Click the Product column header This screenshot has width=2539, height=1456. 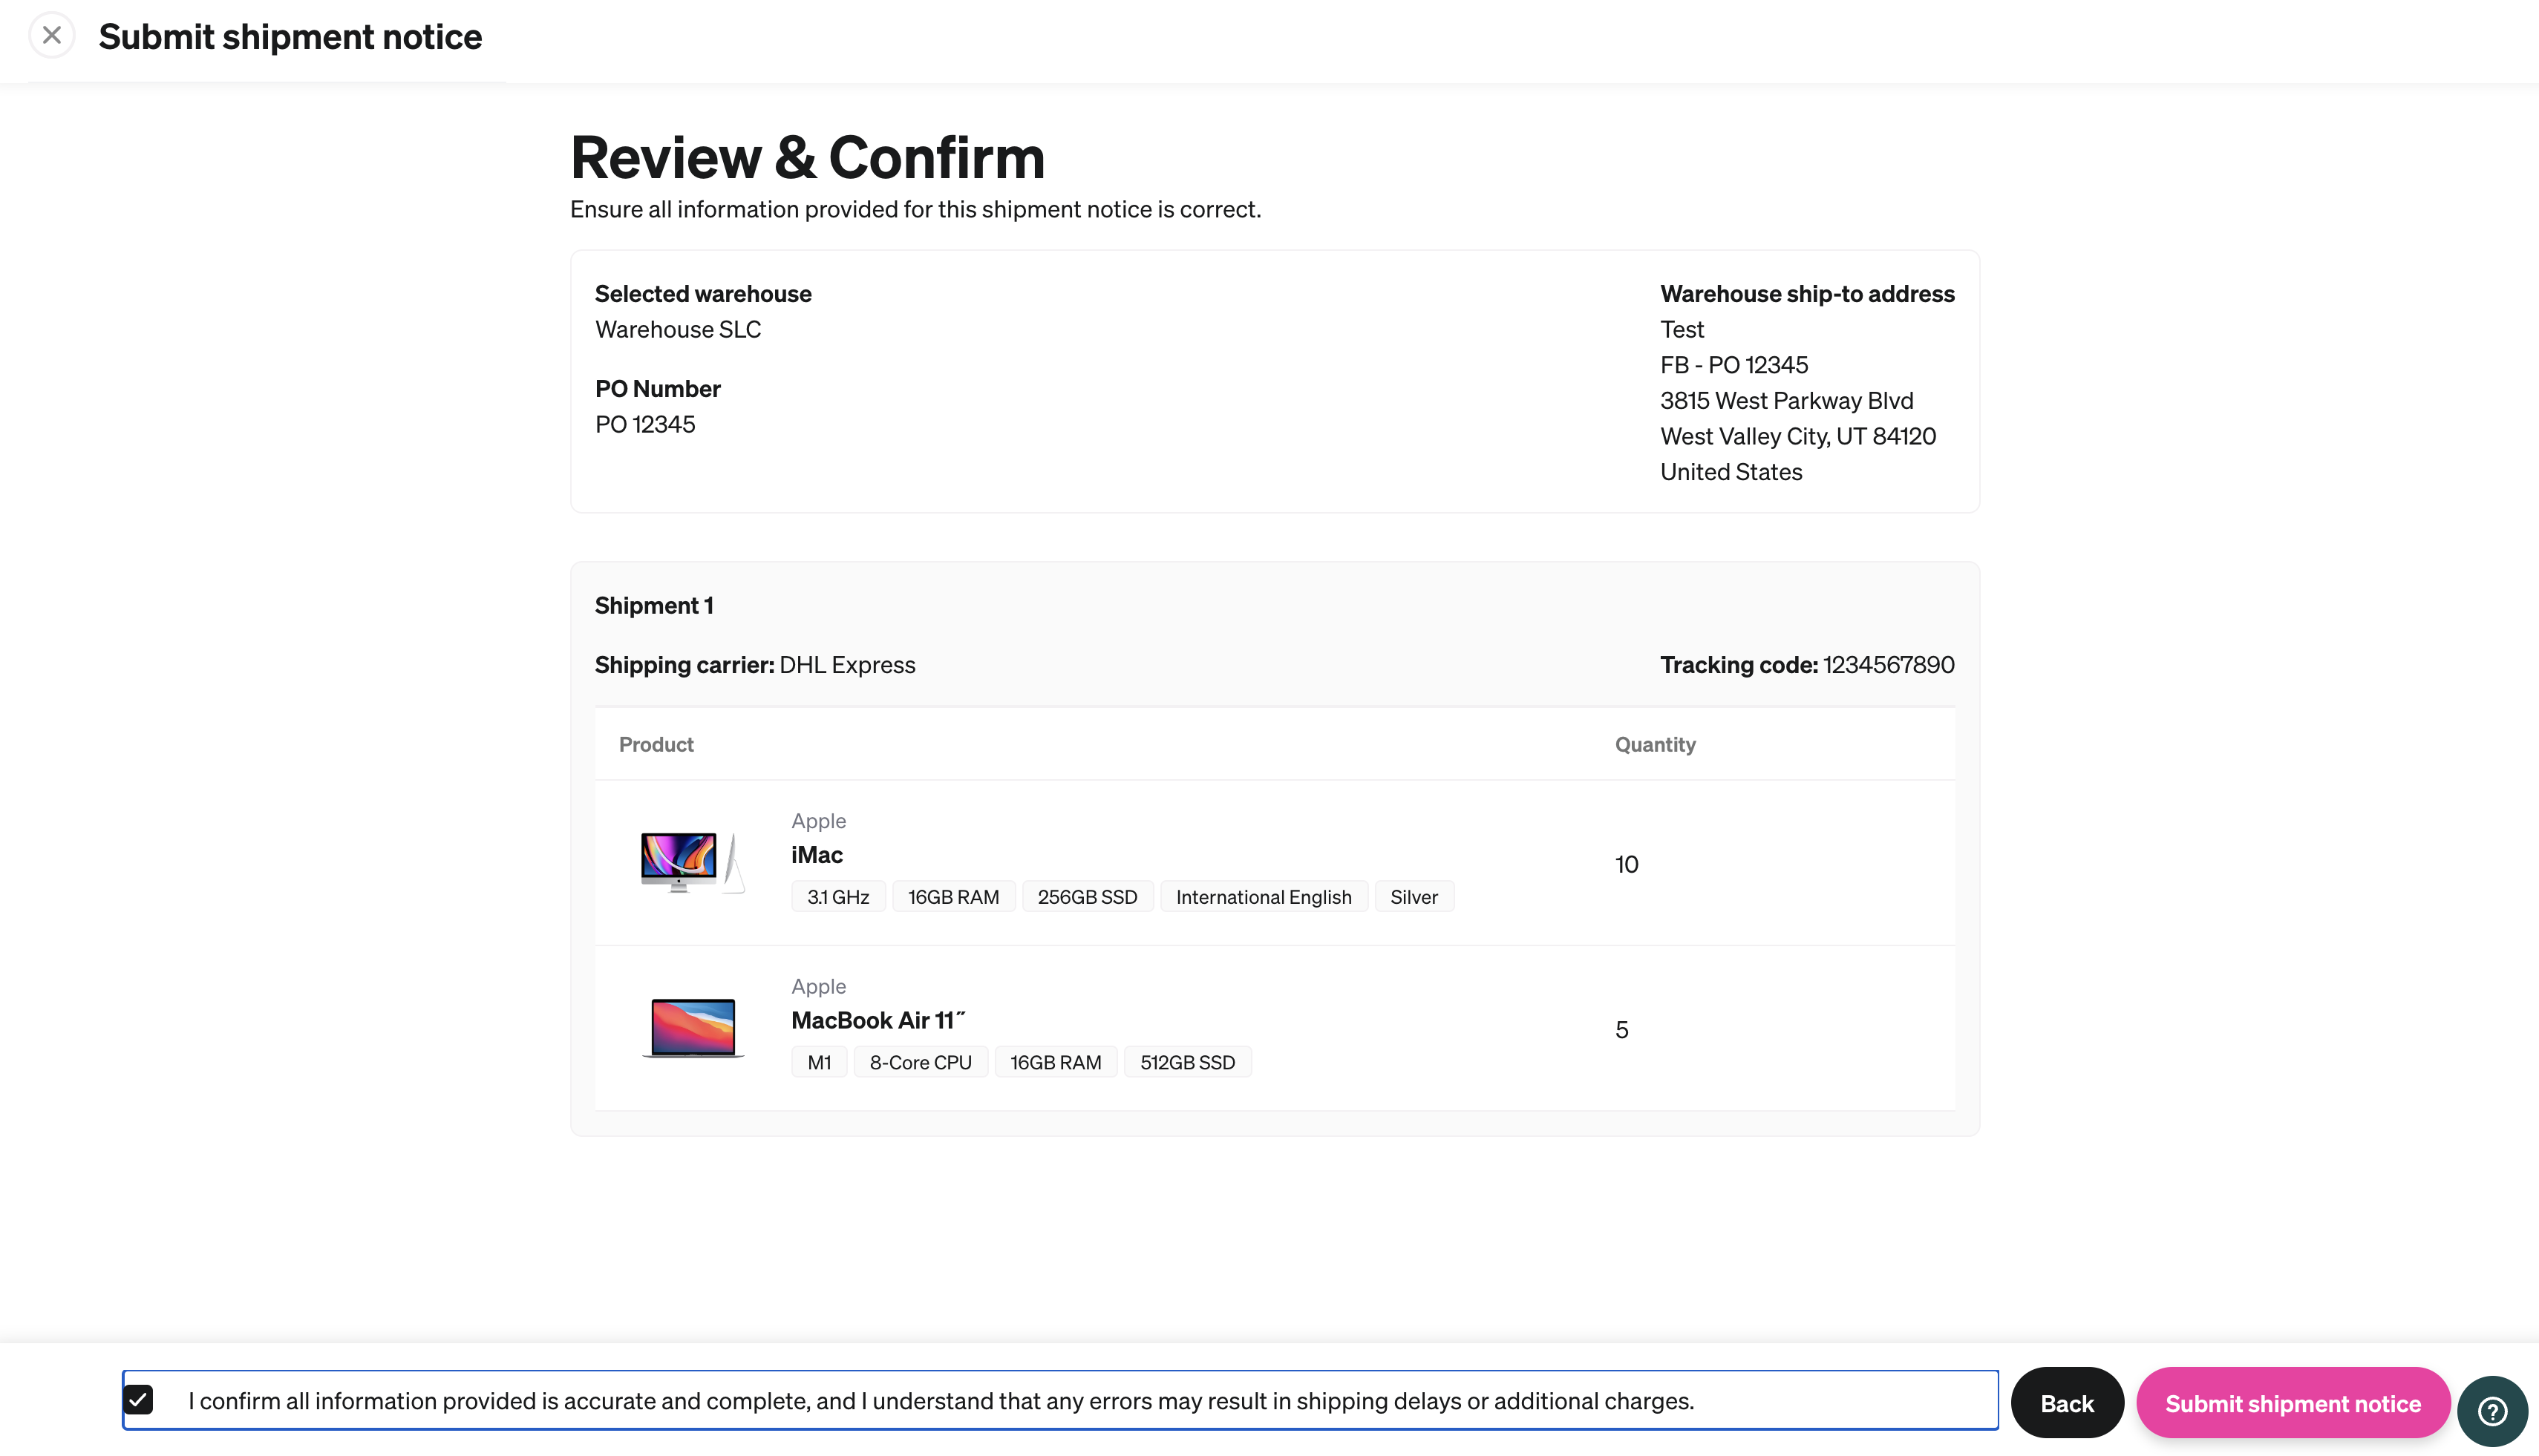coord(656,744)
